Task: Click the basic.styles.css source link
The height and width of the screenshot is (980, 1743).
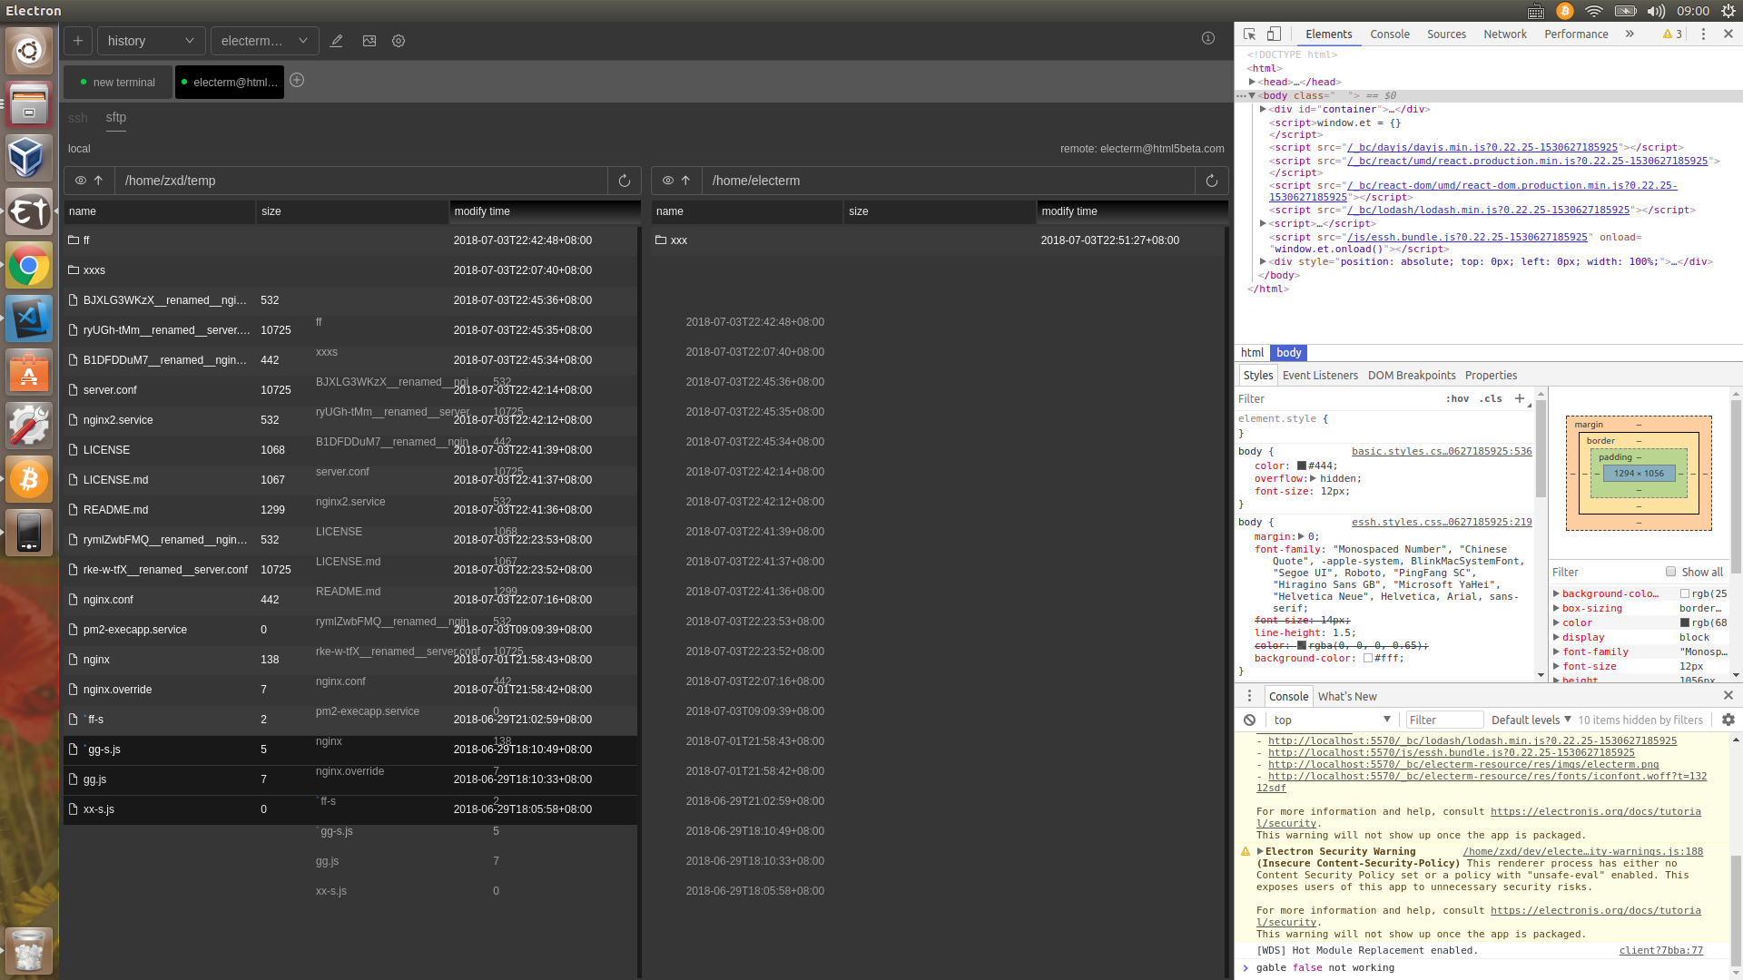Action: pyautogui.click(x=1441, y=451)
